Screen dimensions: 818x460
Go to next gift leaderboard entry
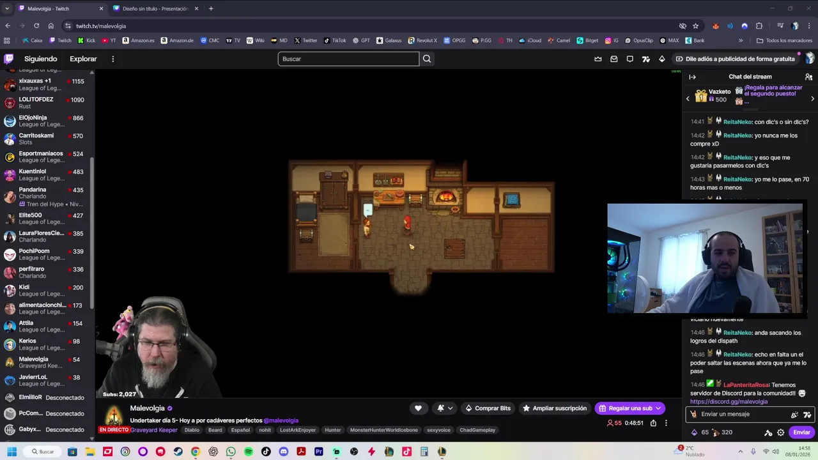tap(812, 98)
